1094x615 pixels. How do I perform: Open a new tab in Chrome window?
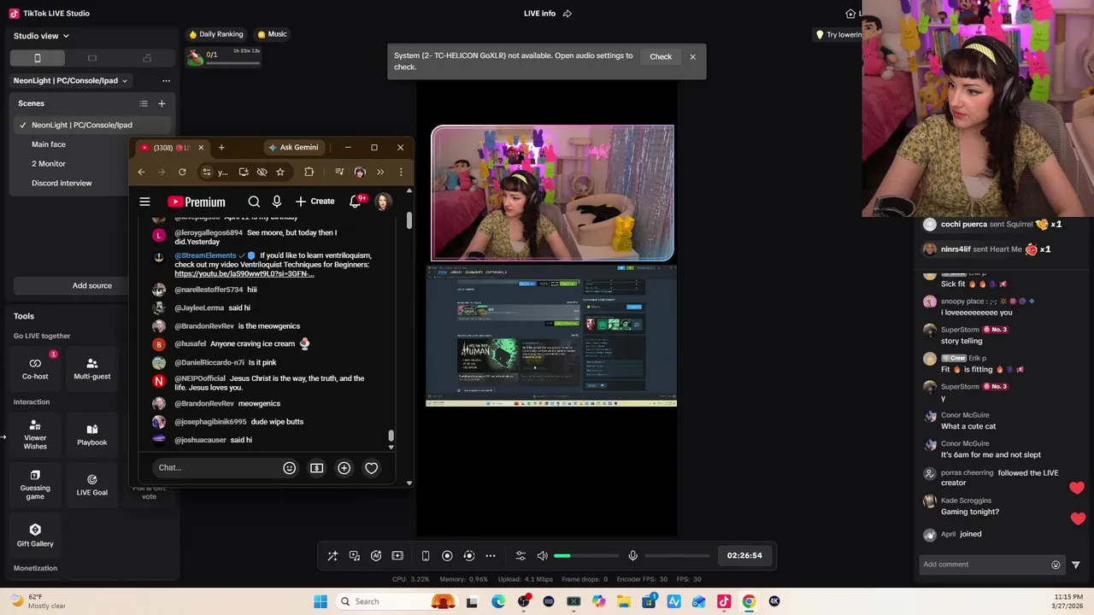pos(221,147)
